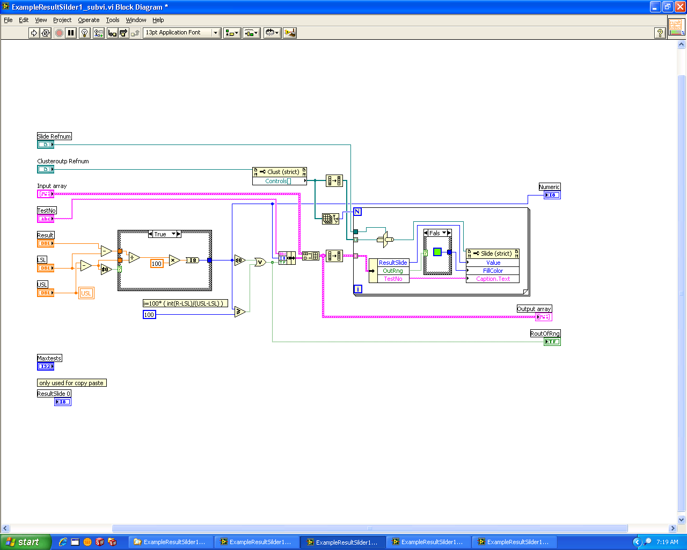
Task: Click the Step Into button
Action: pyautogui.click(x=112, y=33)
